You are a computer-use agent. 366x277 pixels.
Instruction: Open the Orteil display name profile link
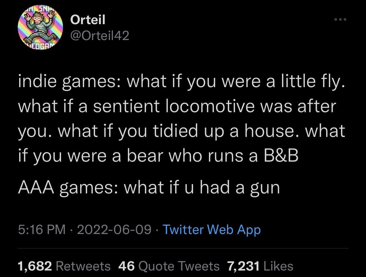[88, 20]
